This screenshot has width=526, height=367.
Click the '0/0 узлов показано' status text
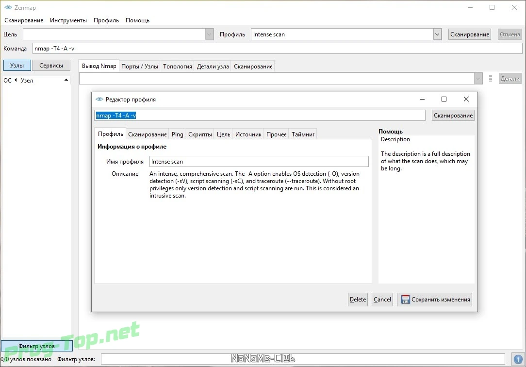pos(26,359)
